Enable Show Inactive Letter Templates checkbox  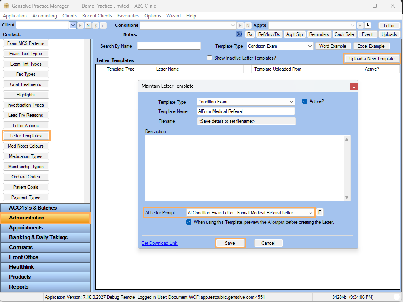210,58
